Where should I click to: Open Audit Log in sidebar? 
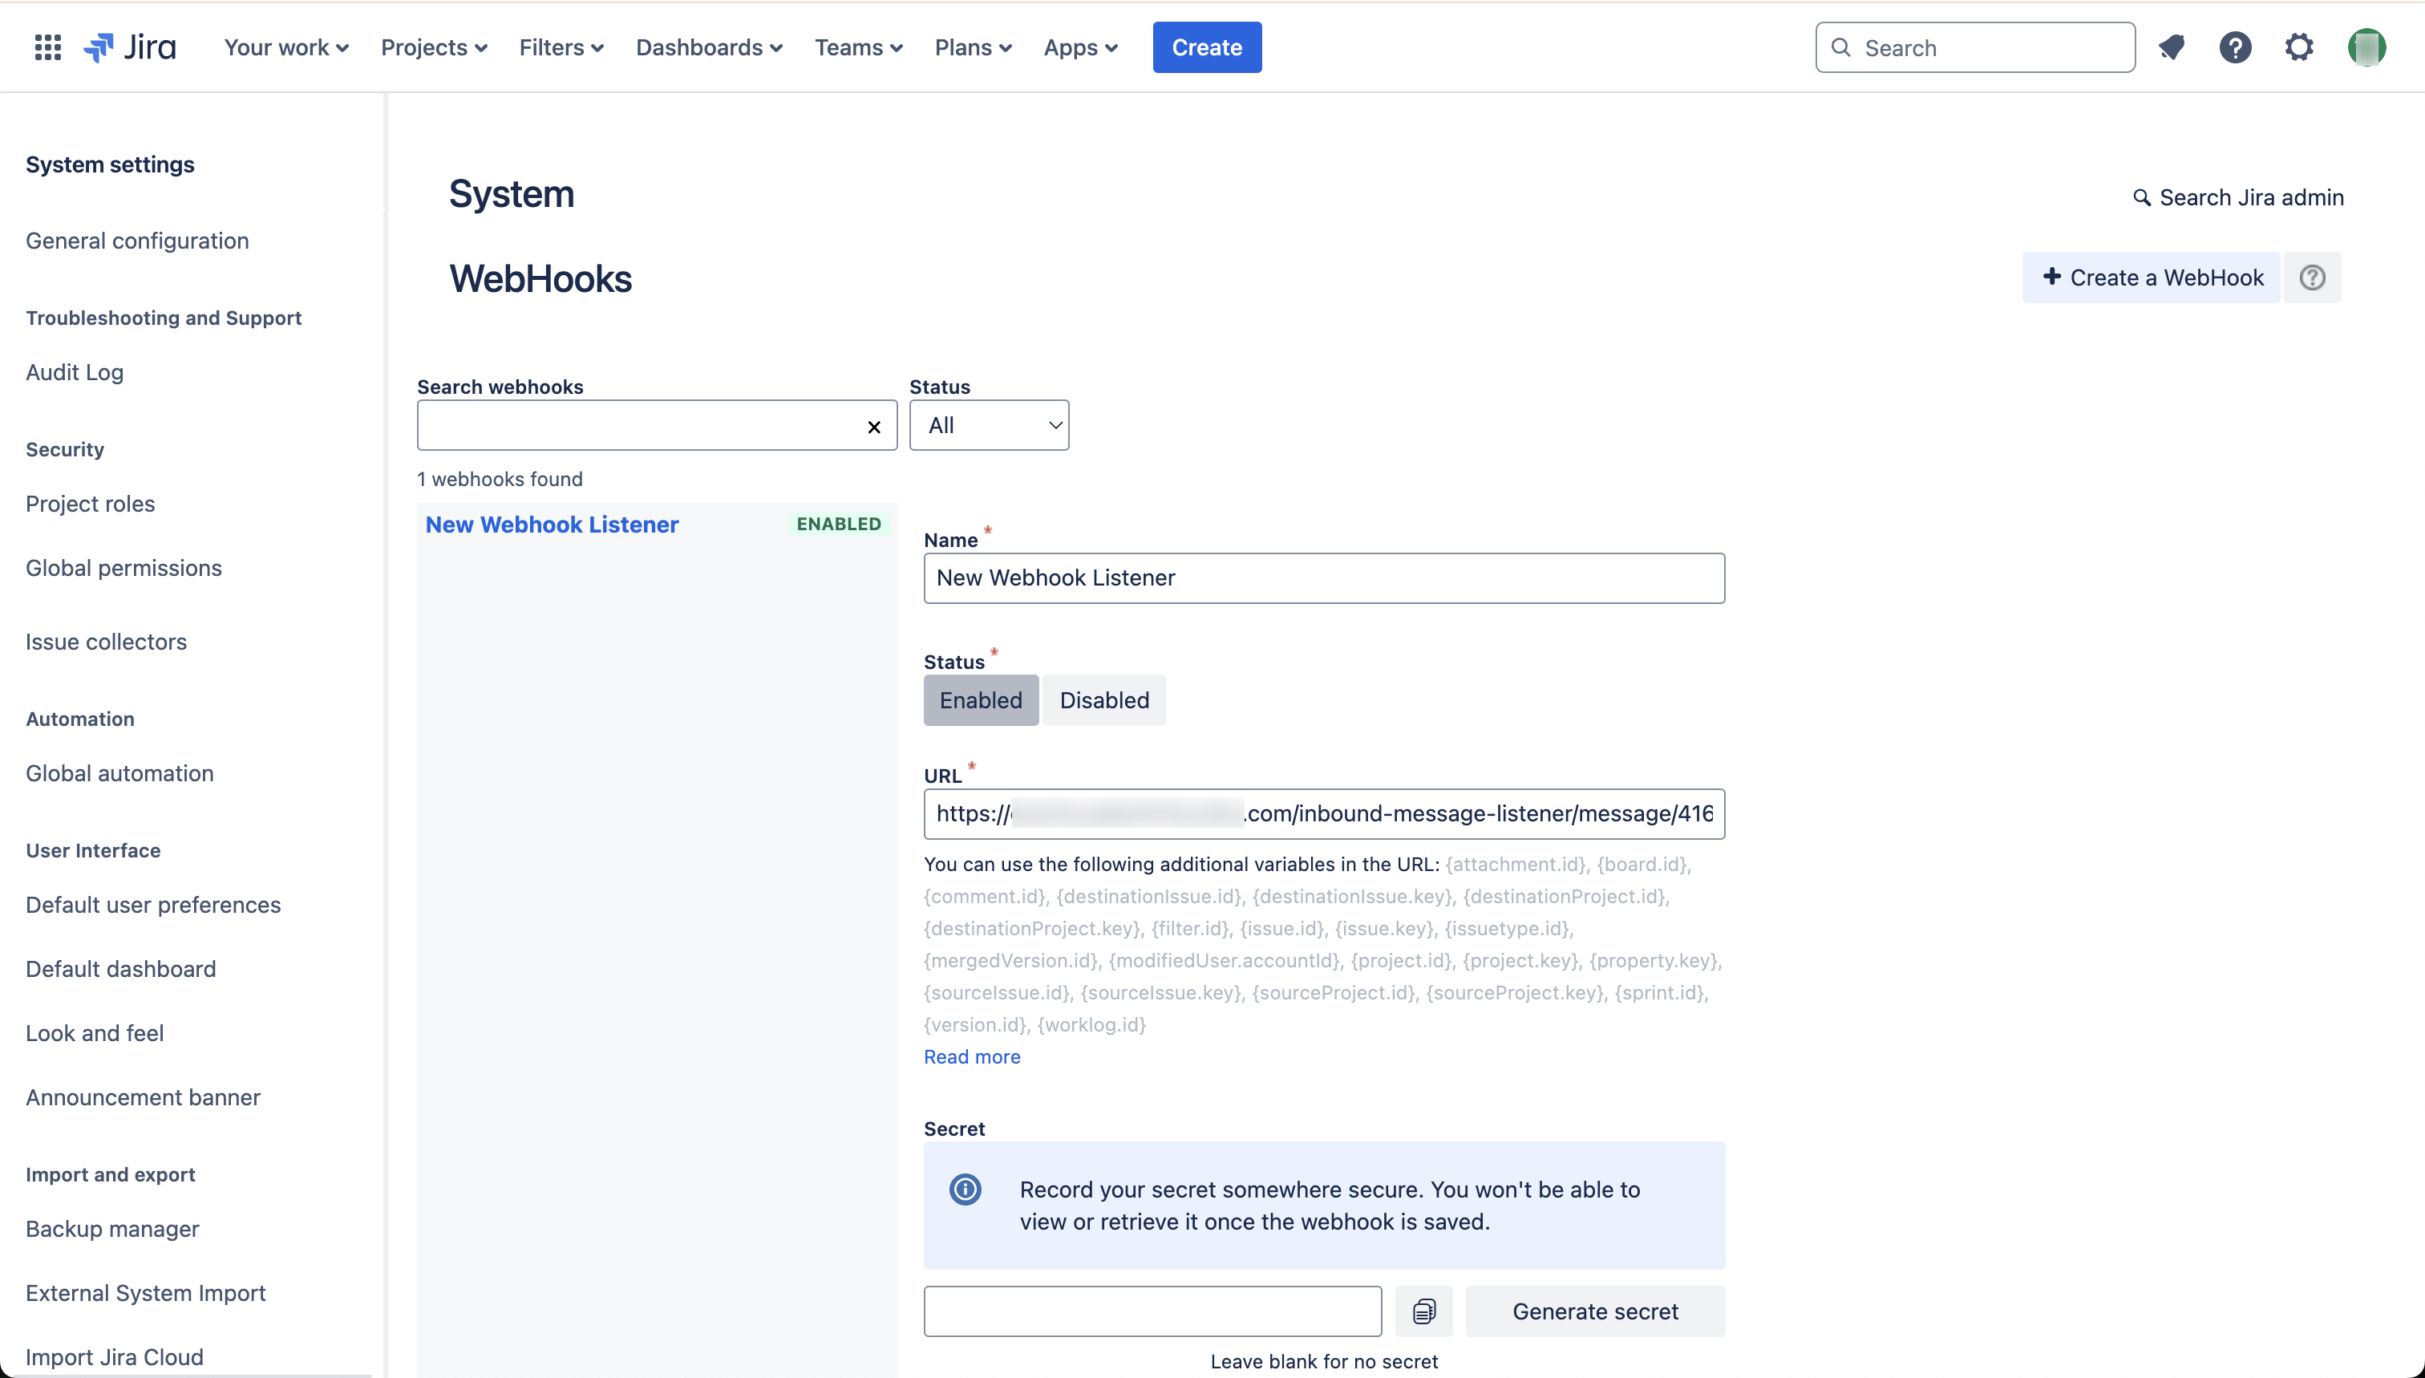[75, 372]
